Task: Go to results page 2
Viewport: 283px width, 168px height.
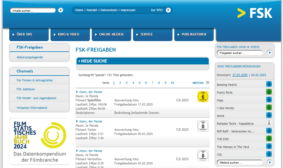Action: pyautogui.click(x=120, y=83)
